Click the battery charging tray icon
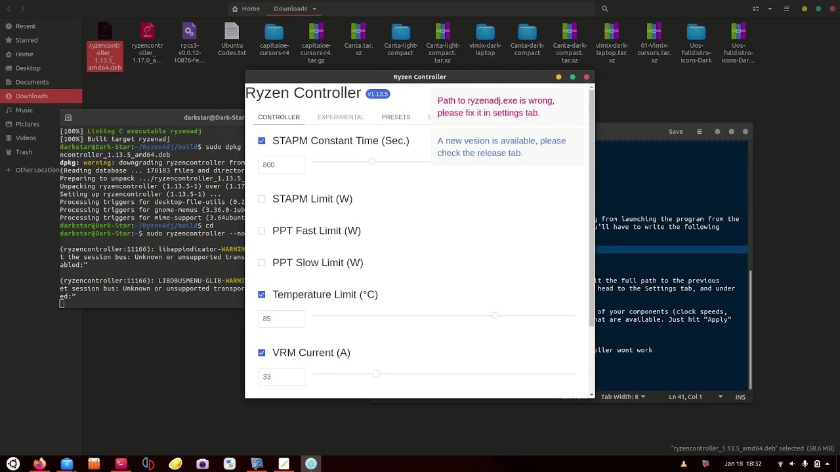840x472 pixels. (817, 464)
